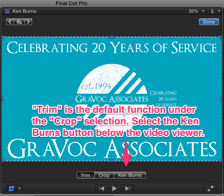Go to next keyframe
The height and width of the screenshot is (196, 224).
point(28,22)
